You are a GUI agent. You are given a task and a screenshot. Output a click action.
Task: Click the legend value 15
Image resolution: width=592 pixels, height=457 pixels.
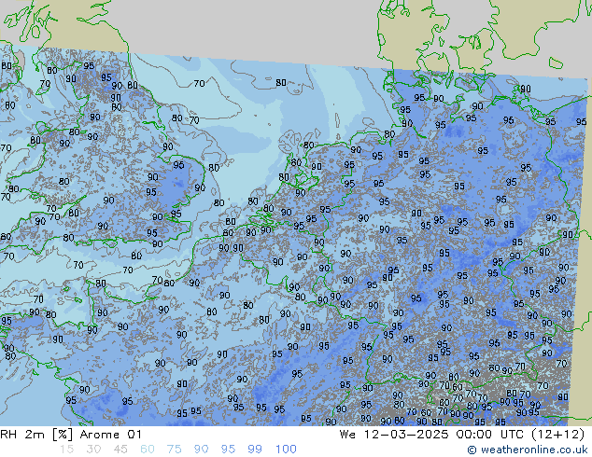66,450
